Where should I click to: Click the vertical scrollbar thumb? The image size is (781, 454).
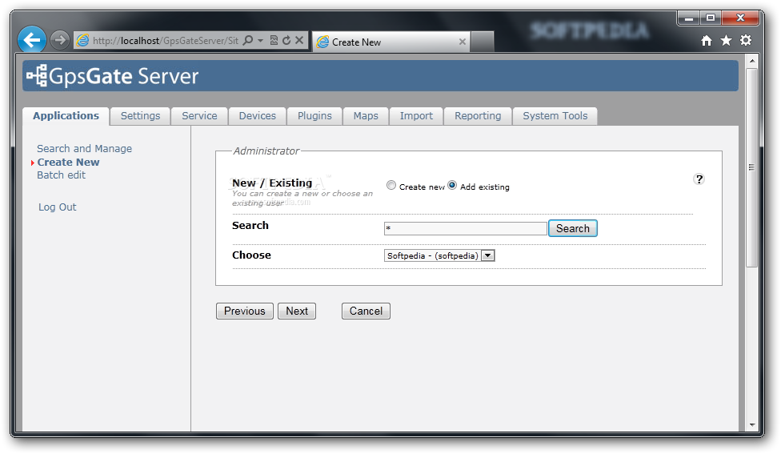coord(752,167)
